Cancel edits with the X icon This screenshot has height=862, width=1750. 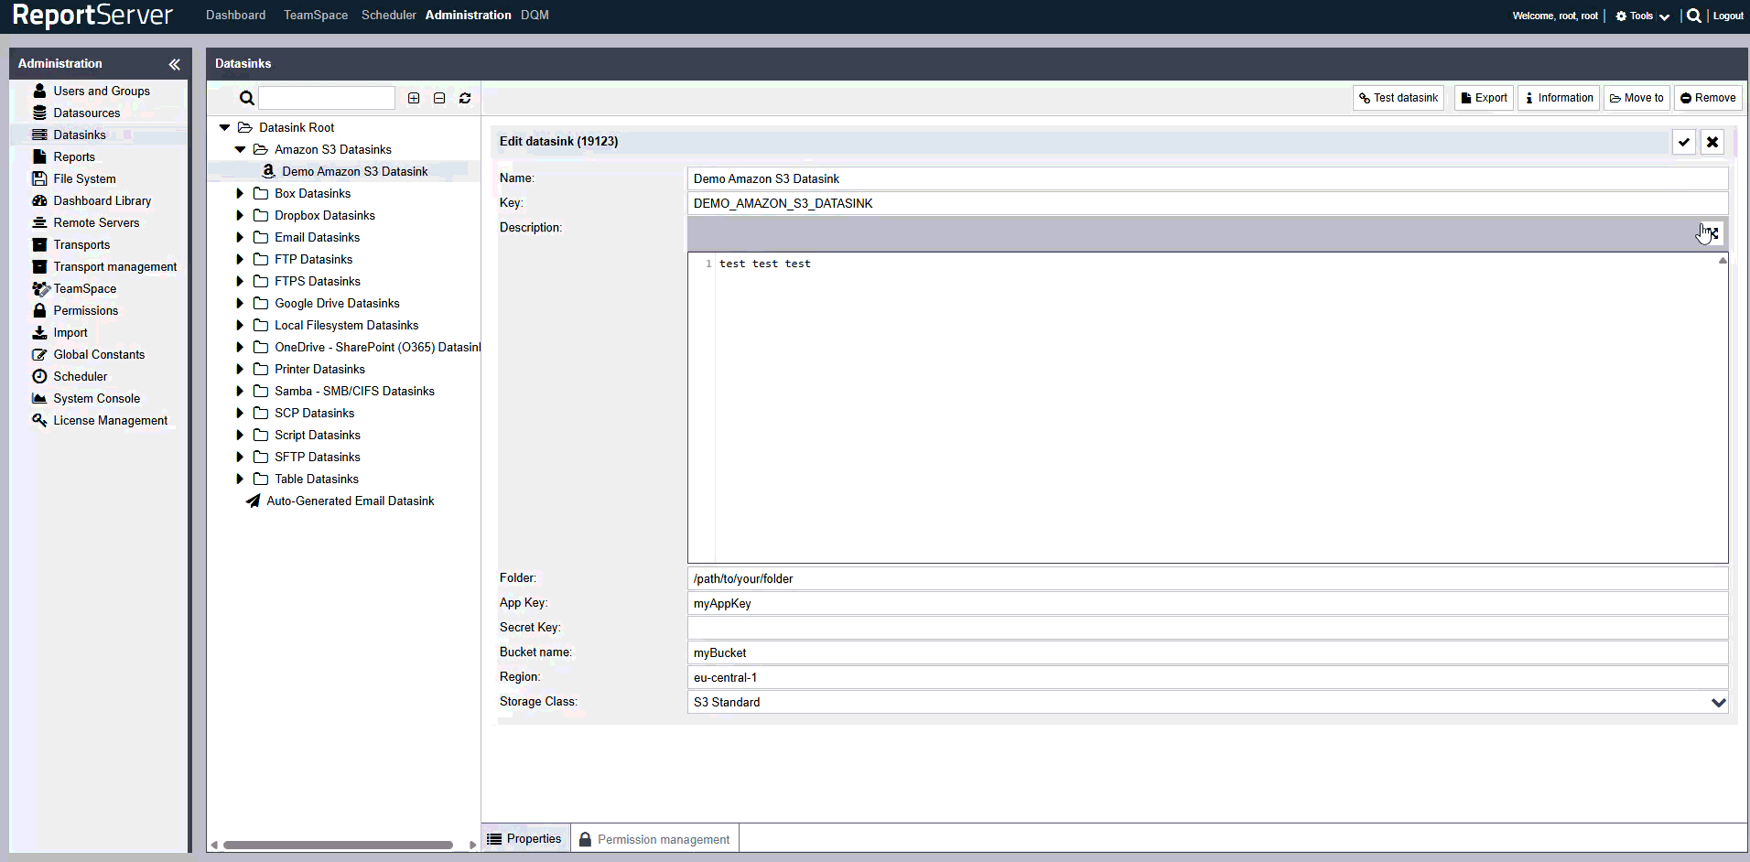pyautogui.click(x=1712, y=142)
